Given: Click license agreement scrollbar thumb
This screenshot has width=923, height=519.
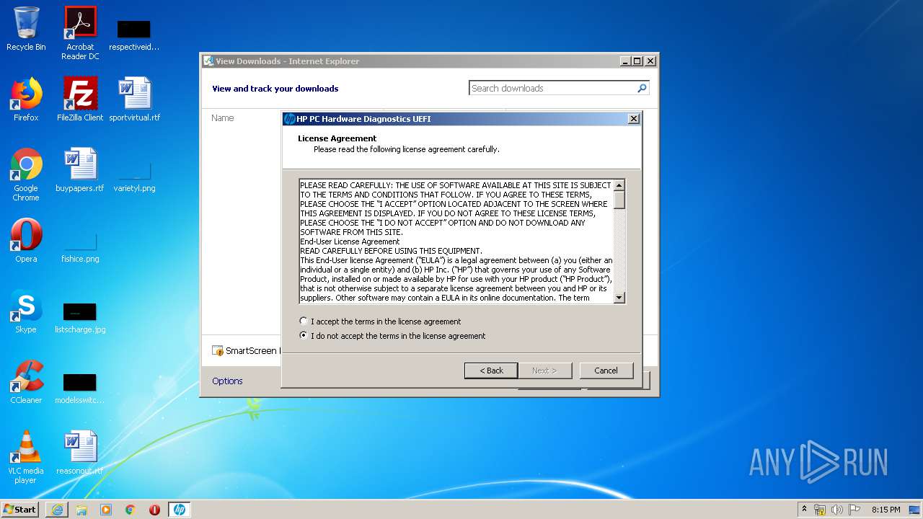Looking at the screenshot, I should 619,200.
